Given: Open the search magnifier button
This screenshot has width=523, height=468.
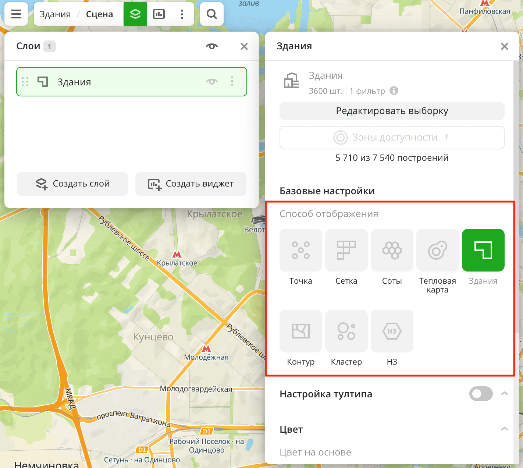Looking at the screenshot, I should (212, 14).
